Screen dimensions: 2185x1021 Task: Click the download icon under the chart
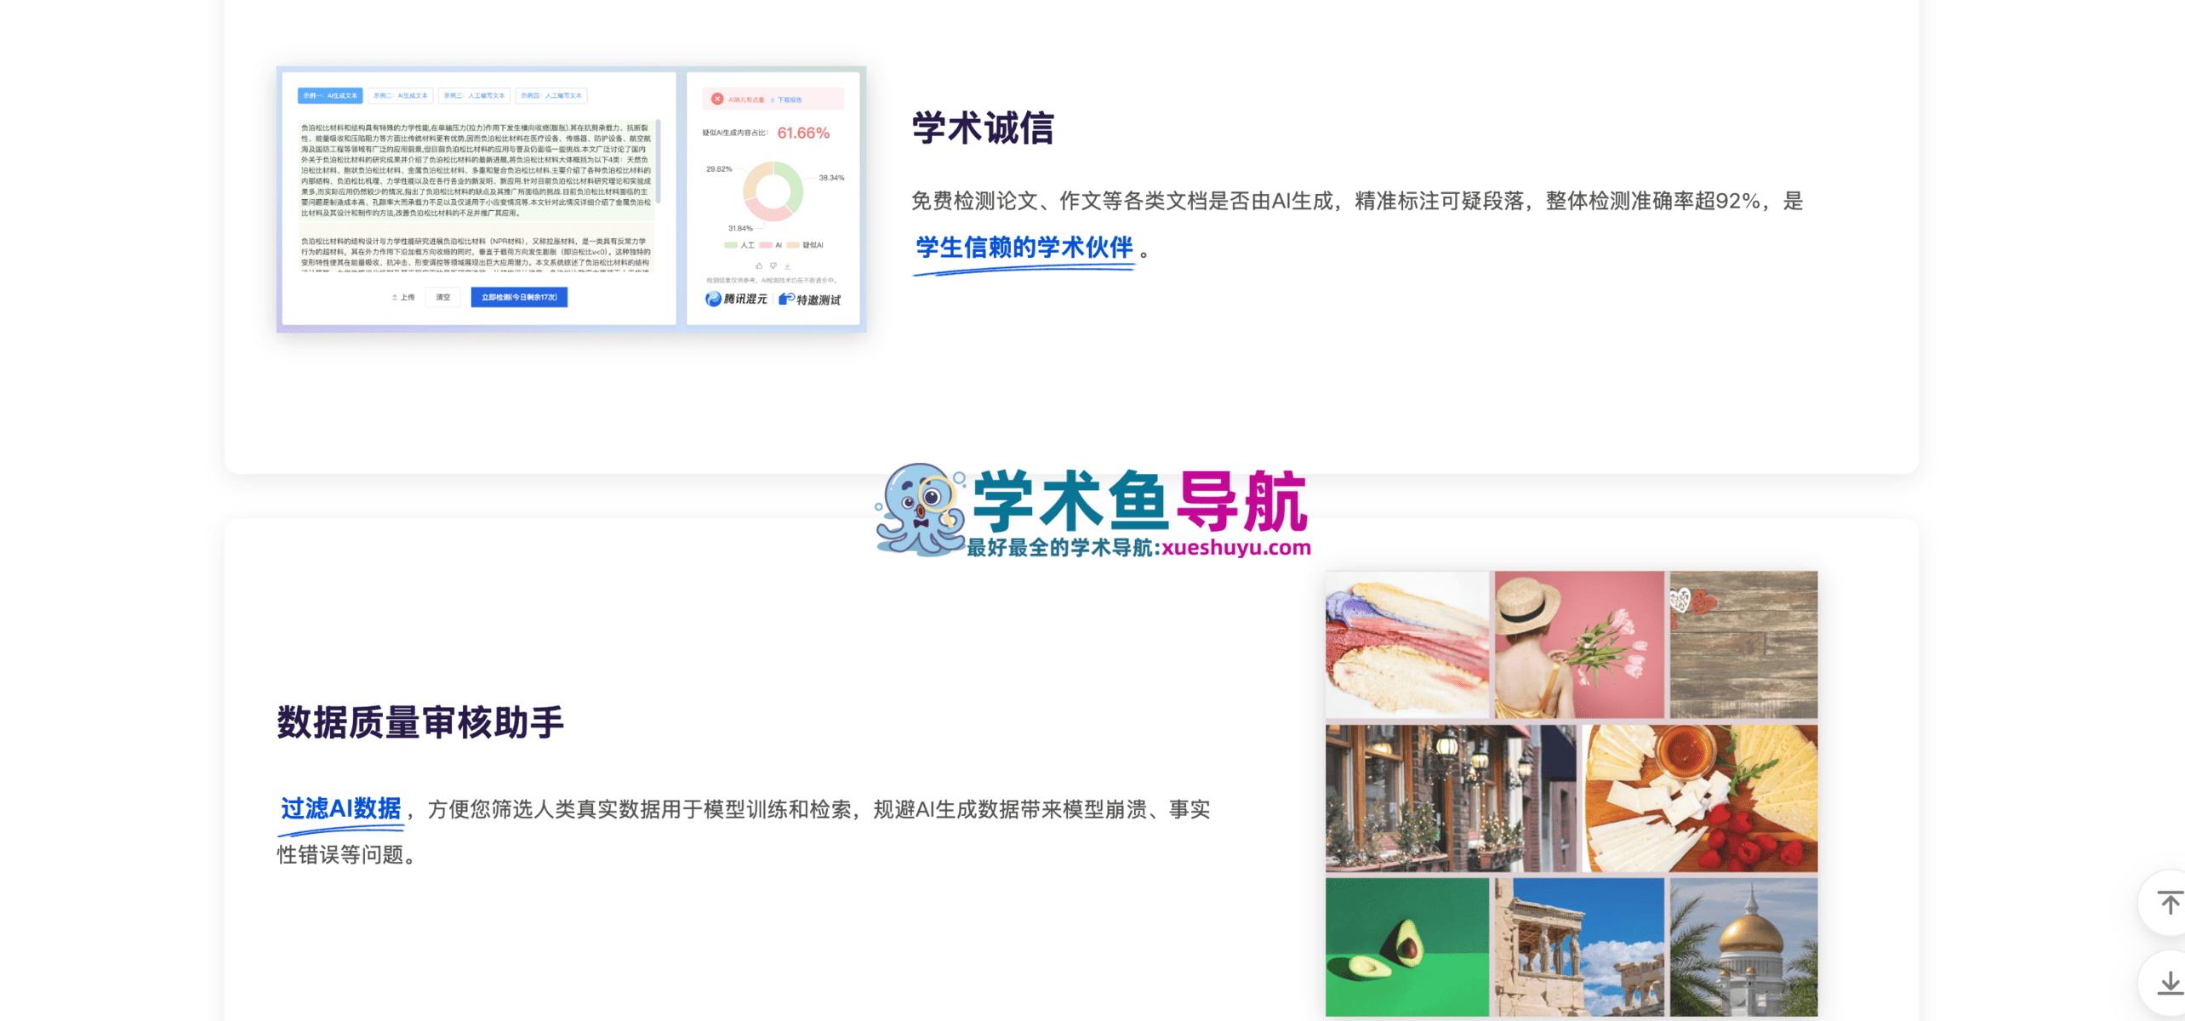[787, 265]
